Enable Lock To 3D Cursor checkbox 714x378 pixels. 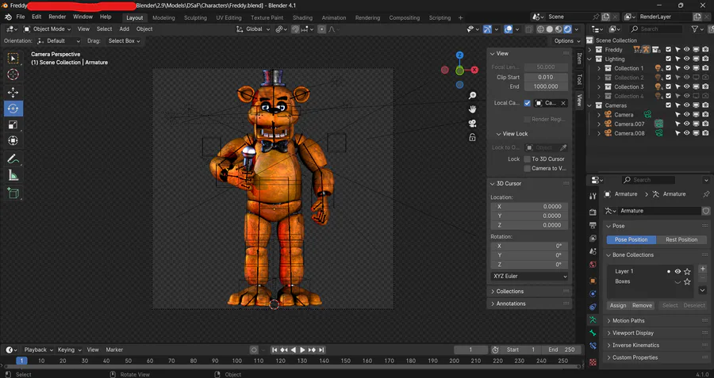pos(527,159)
